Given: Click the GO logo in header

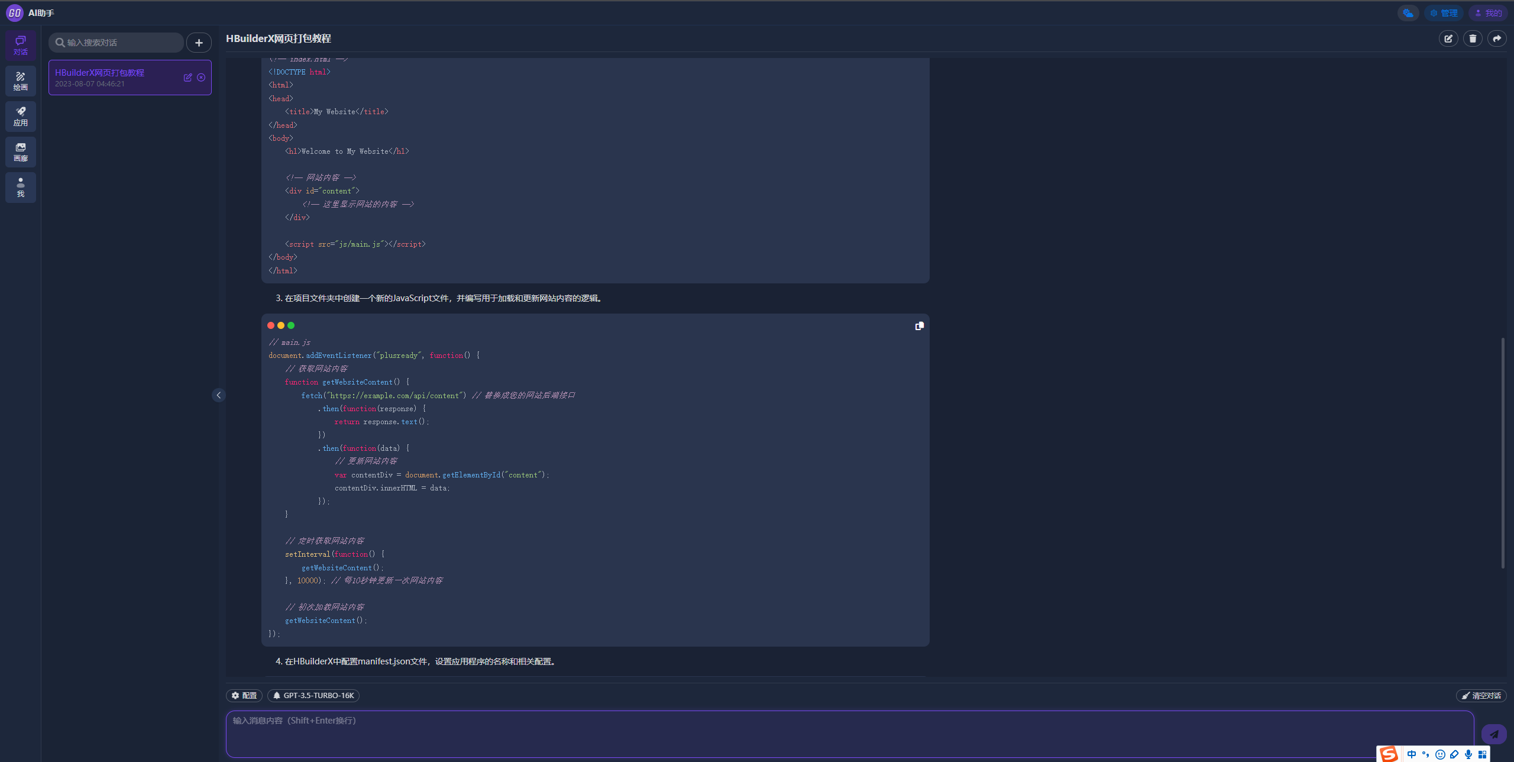Looking at the screenshot, I should coord(14,12).
